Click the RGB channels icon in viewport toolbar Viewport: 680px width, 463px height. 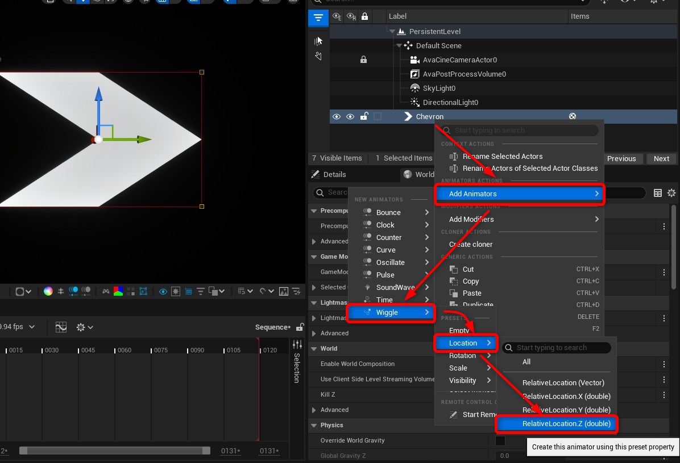pyautogui.click(x=118, y=291)
